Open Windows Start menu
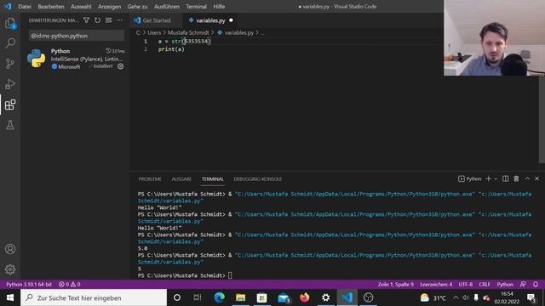 click(x=10, y=297)
